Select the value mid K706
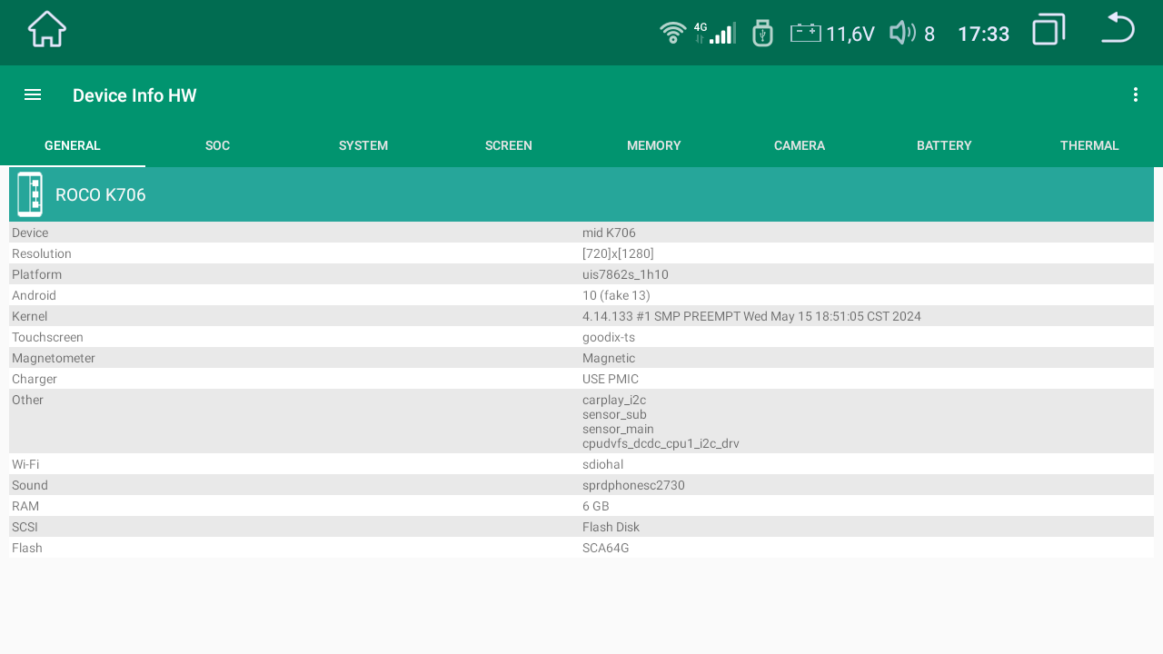Image resolution: width=1163 pixels, height=654 pixels. coord(609,233)
